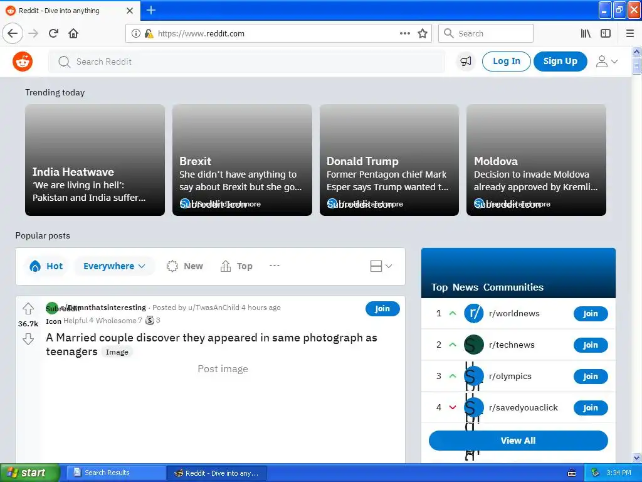Click the page scrollbar down arrow
The width and height of the screenshot is (642, 482).
point(637,458)
